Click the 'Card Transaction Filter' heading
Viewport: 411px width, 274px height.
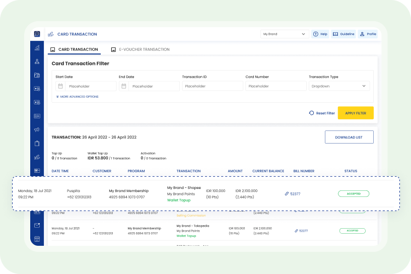click(x=80, y=63)
